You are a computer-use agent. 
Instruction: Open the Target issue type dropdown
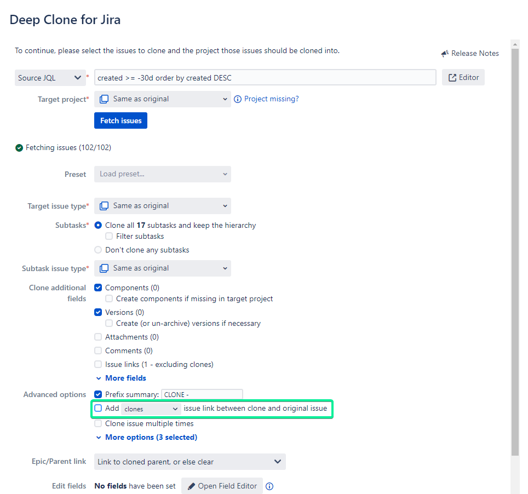[163, 206]
